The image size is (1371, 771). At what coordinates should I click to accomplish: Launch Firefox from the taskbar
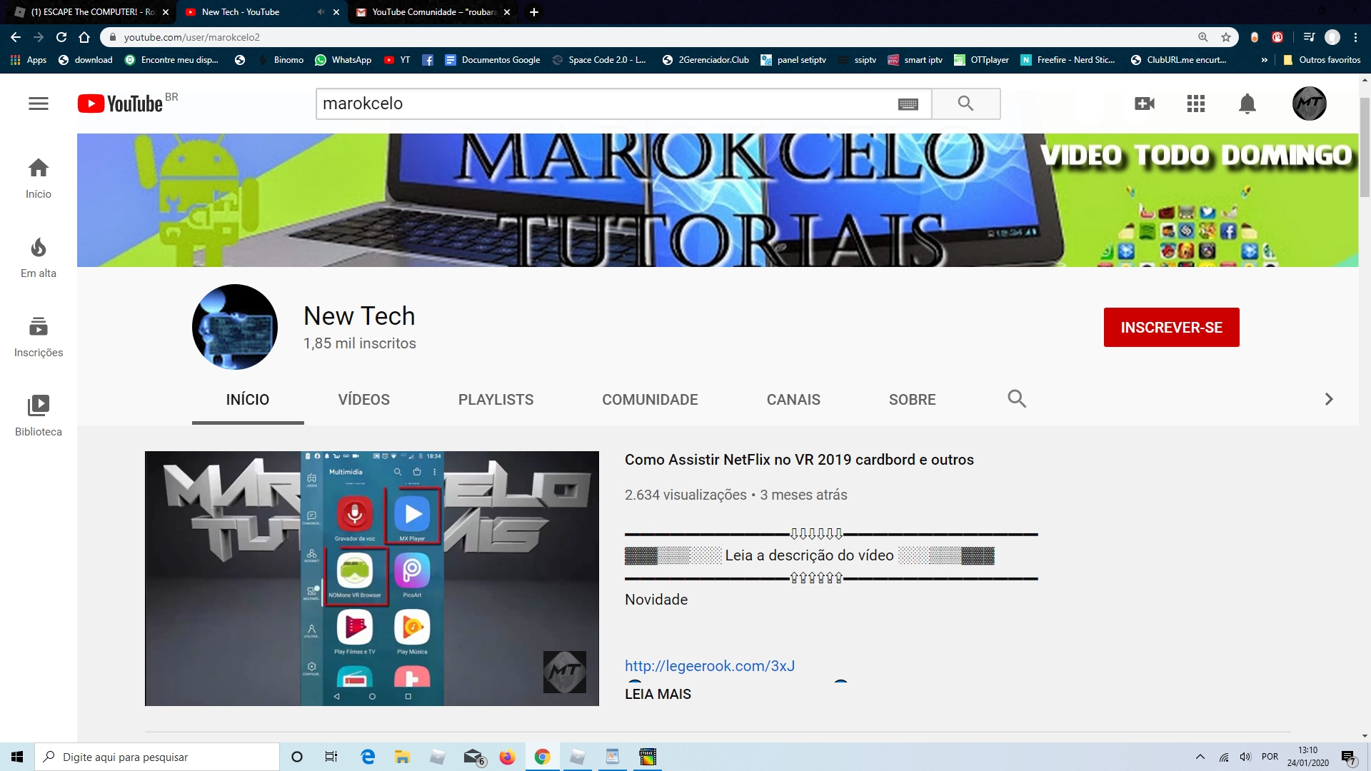507,757
